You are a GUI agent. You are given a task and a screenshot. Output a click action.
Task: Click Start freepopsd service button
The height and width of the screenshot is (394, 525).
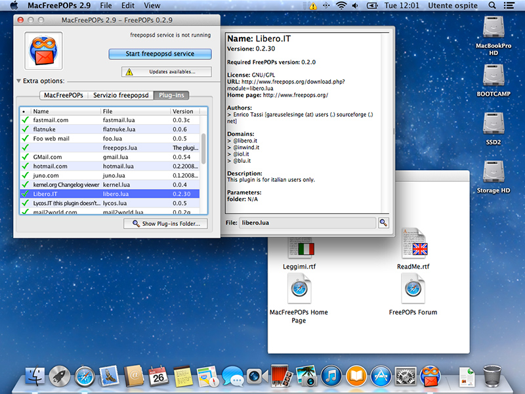click(x=160, y=54)
